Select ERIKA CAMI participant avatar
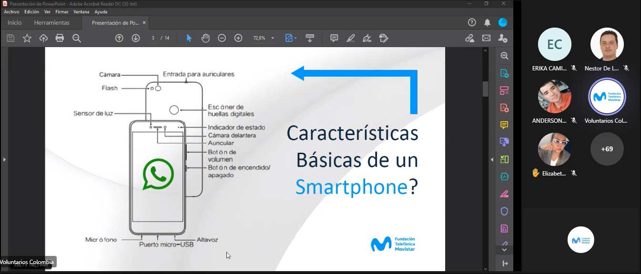This screenshot has width=641, height=274. click(x=554, y=44)
